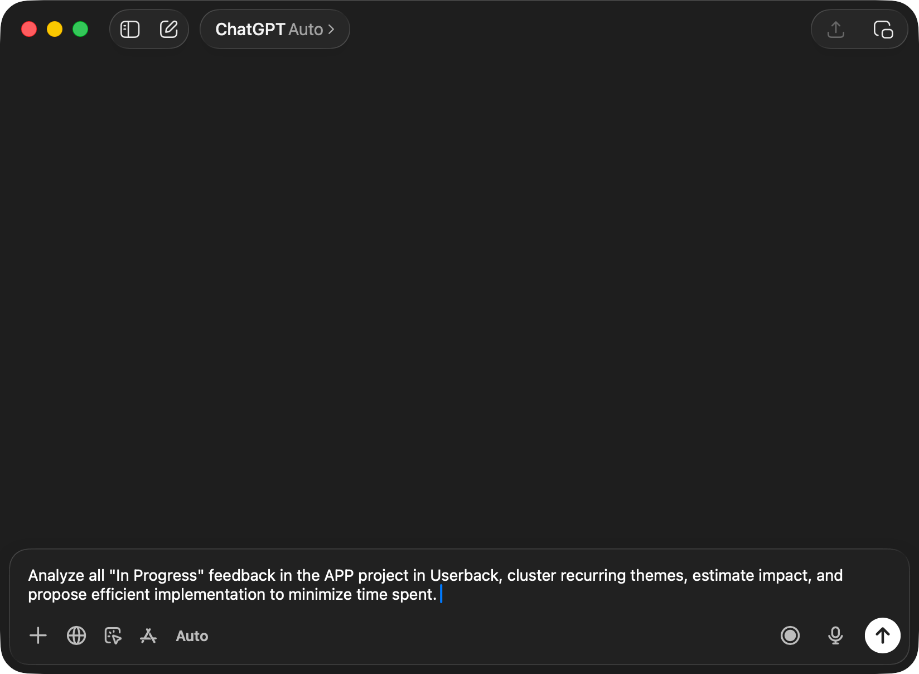Minimize the window with the yellow button
The width and height of the screenshot is (919, 674).
55,29
